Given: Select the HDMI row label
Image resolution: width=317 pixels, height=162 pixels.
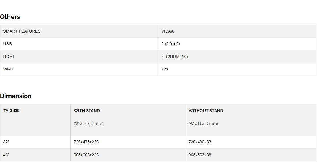Looking at the screenshot, I should tap(9, 56).
